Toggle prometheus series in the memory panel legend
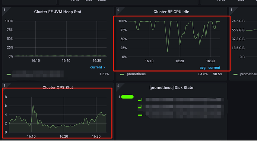The width and height of the screenshot is (257, 141). [248, 74]
